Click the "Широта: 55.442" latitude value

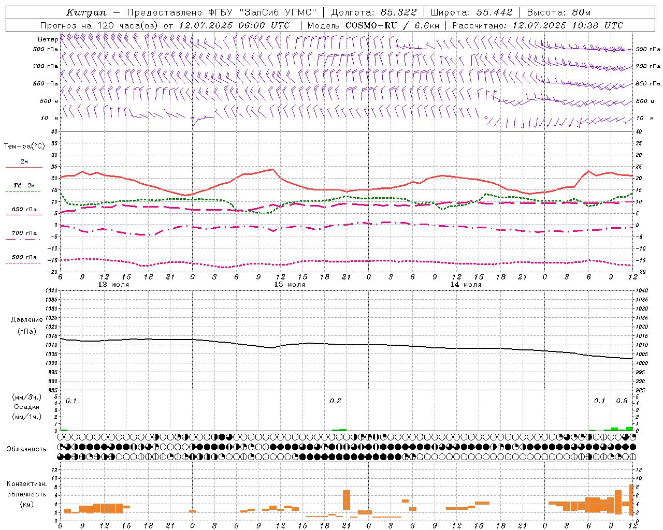[471, 12]
